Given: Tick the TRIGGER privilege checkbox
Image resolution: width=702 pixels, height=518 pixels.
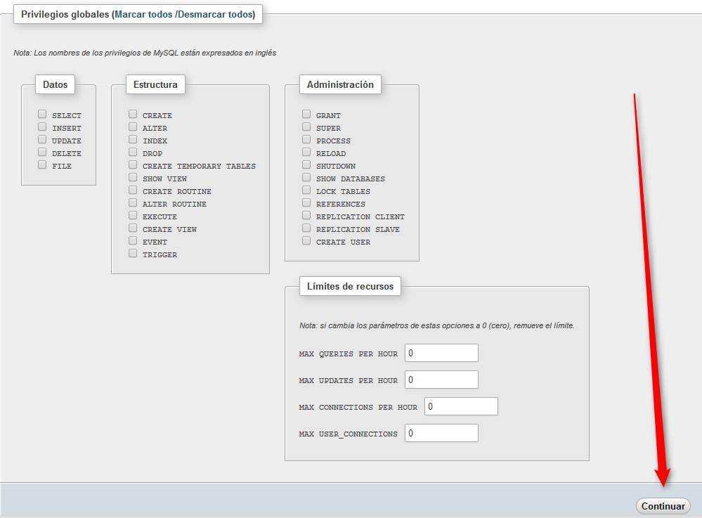Looking at the screenshot, I should pos(133,254).
